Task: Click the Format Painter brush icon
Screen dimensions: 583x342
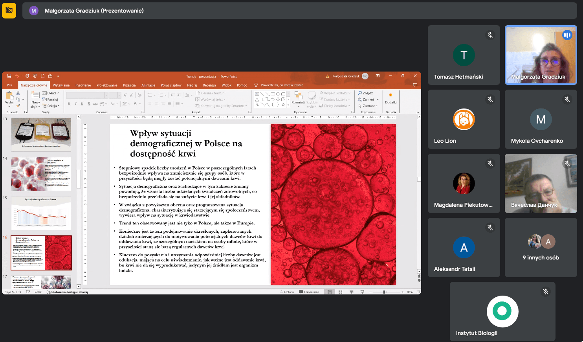Action: [x=18, y=106]
